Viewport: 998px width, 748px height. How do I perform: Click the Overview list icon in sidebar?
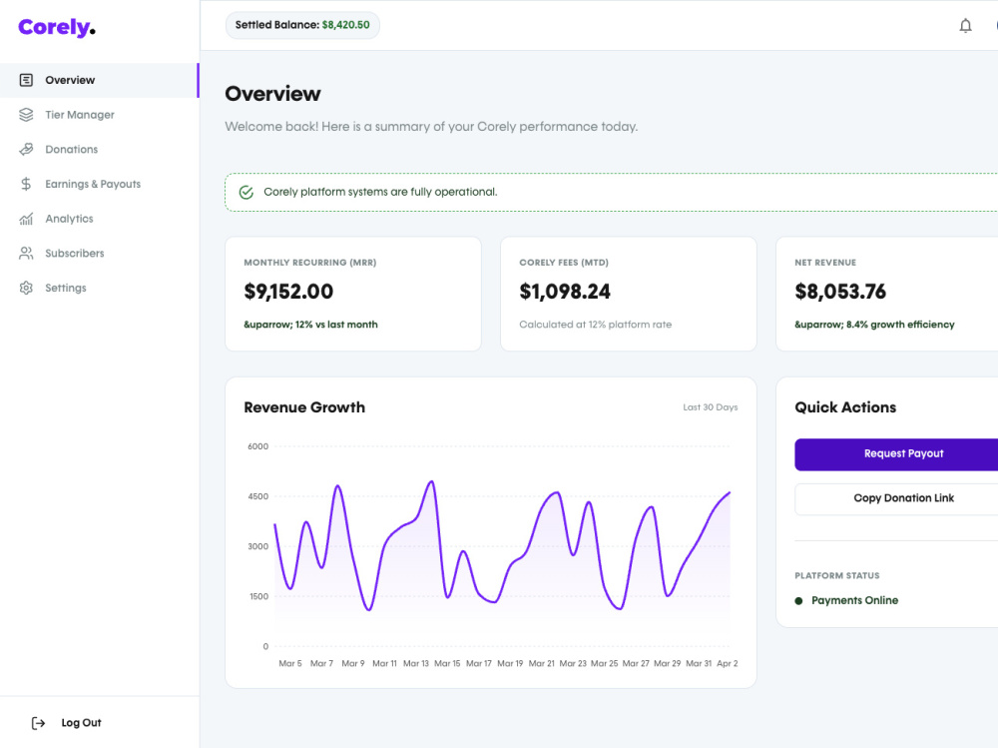26,80
